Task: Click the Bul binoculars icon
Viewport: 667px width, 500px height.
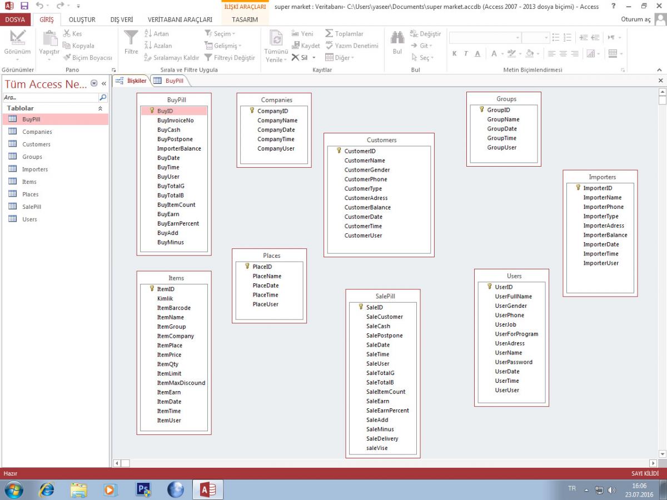Action: click(397, 38)
